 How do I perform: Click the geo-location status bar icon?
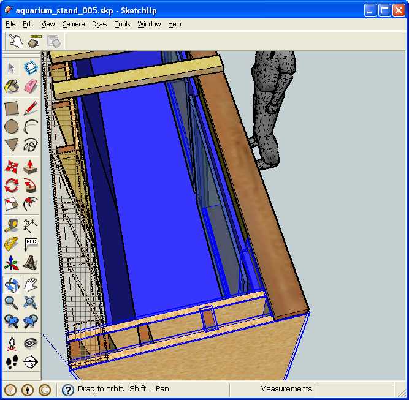[10, 390]
